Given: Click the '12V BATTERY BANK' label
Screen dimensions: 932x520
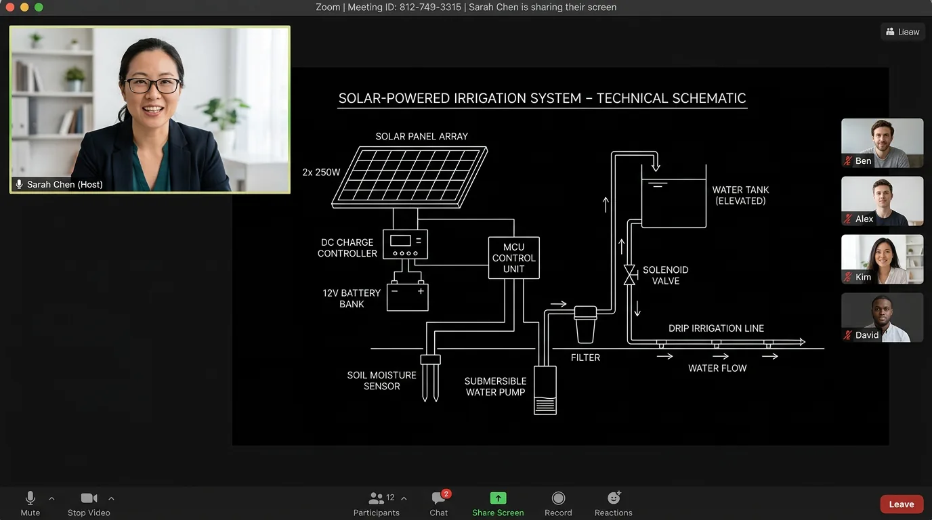Looking at the screenshot, I should click(352, 299).
